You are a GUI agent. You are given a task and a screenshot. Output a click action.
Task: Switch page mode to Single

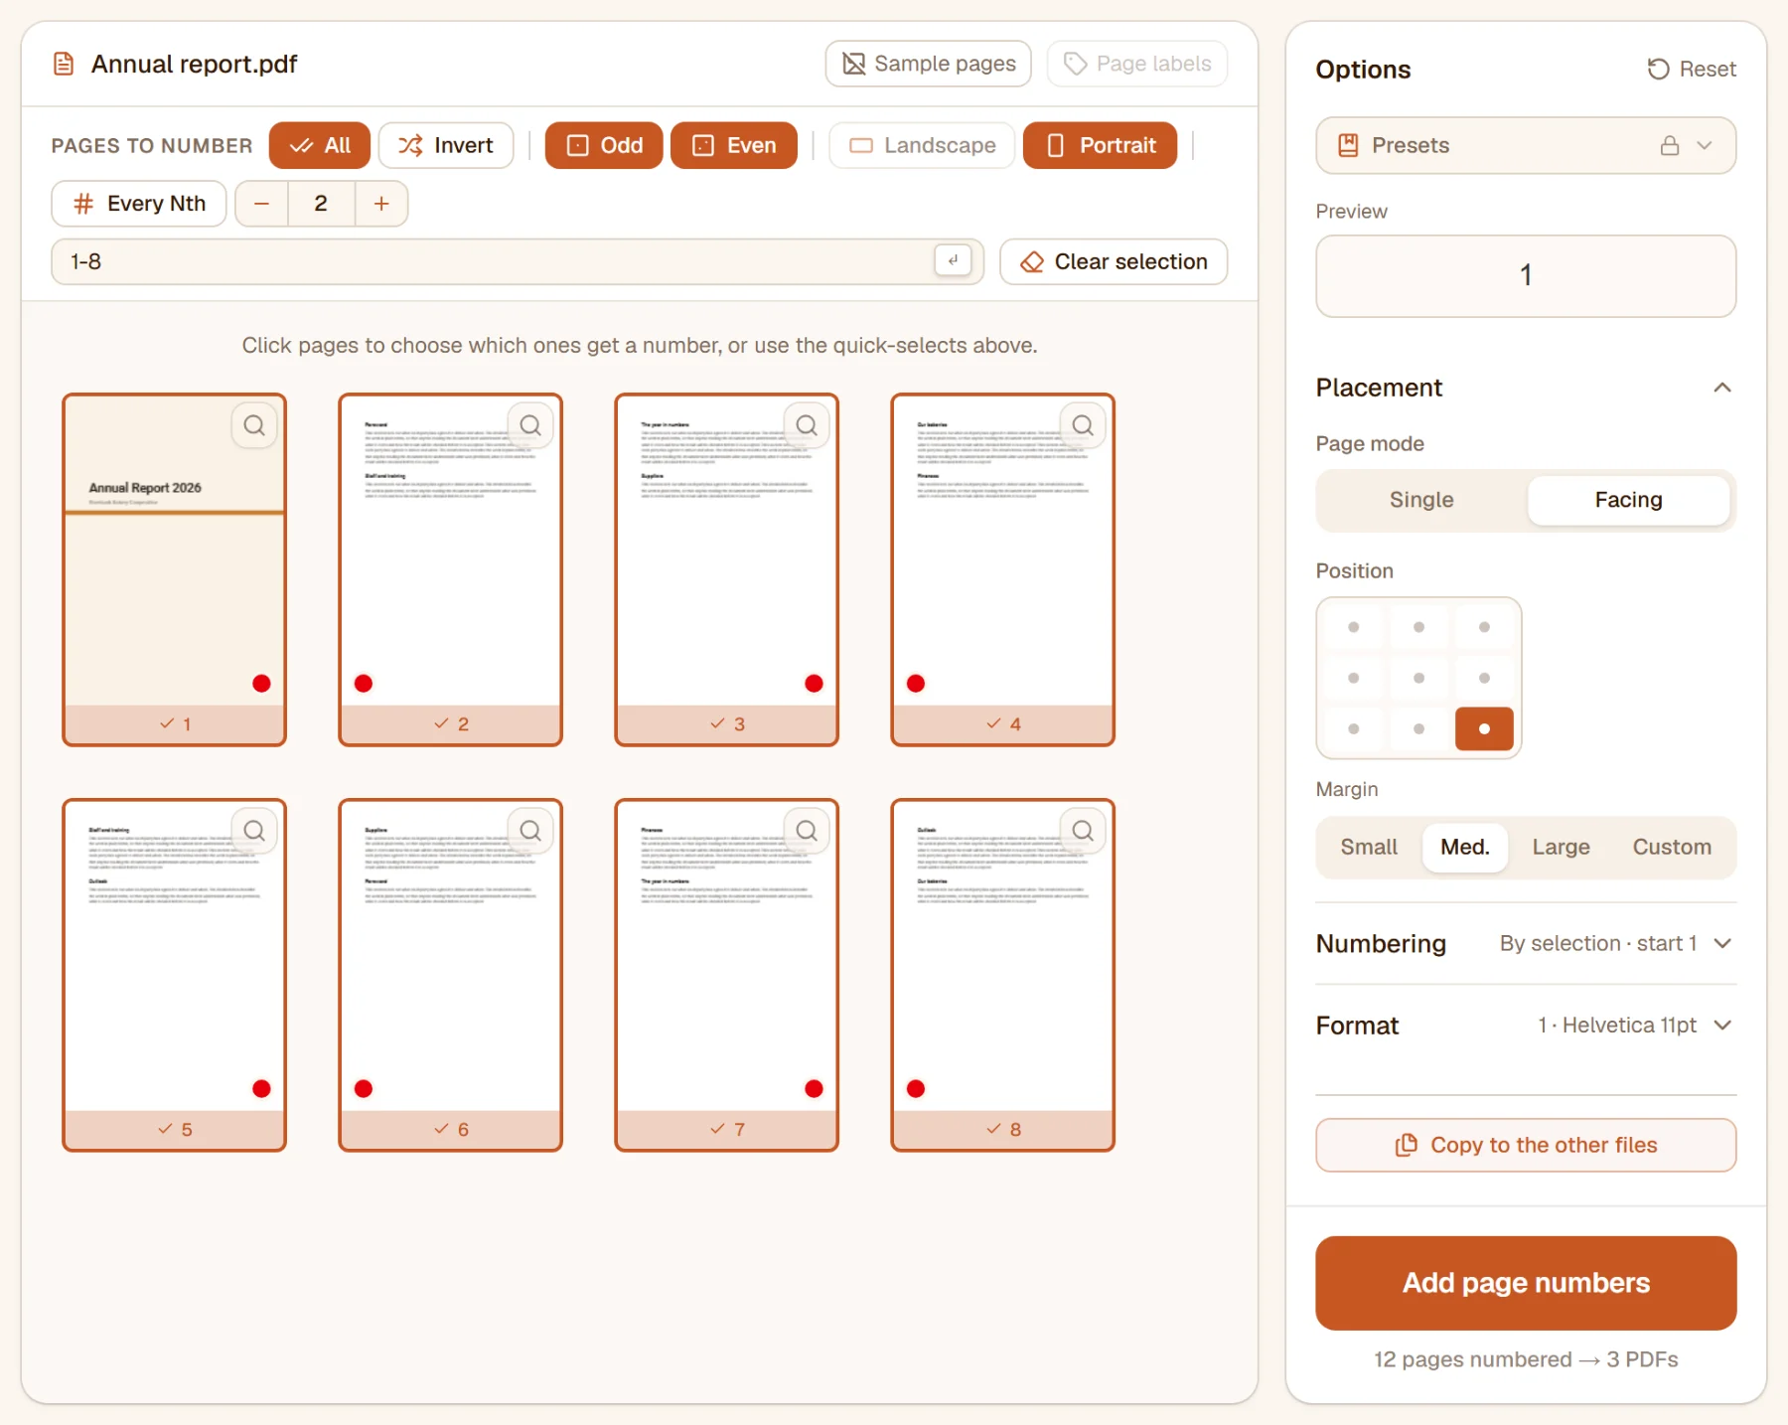tap(1421, 500)
